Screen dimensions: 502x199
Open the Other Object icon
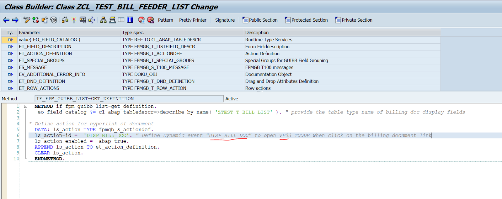point(45,20)
